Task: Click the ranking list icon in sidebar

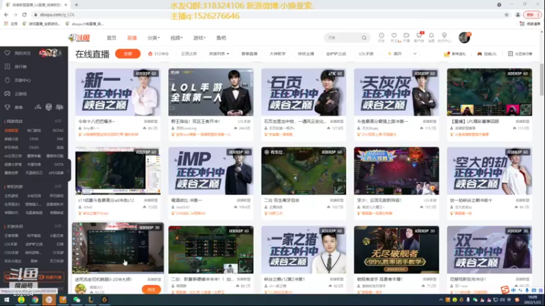Action: pyautogui.click(x=7, y=67)
